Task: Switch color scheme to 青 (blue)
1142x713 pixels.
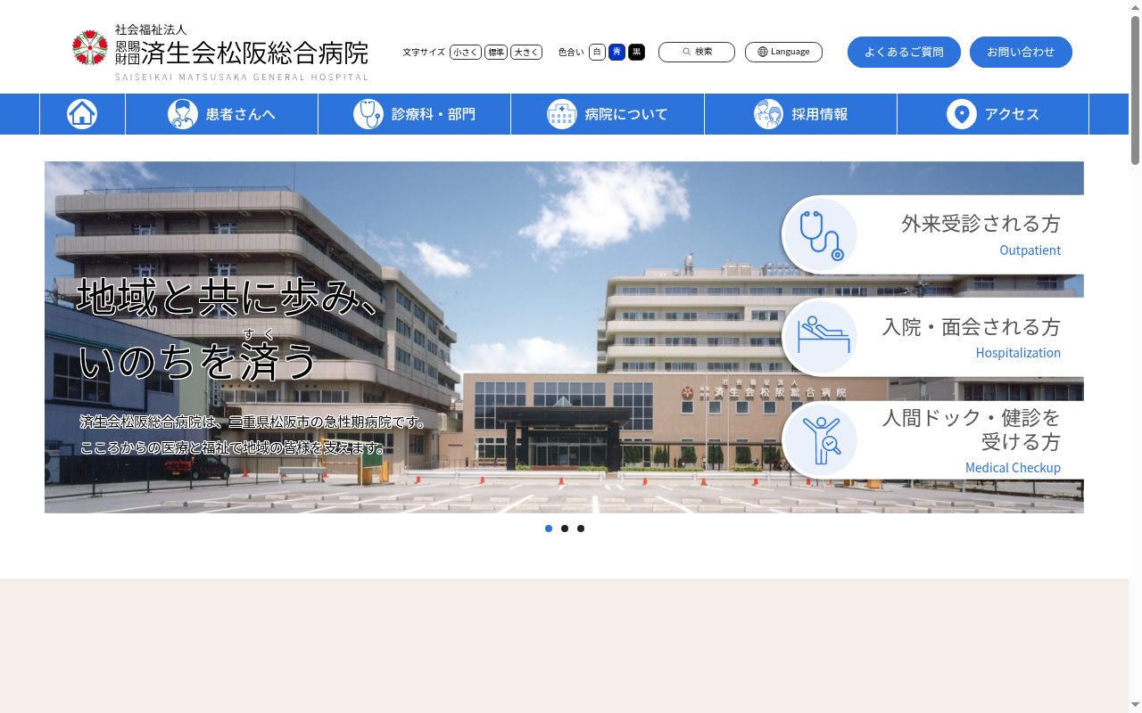Action: [617, 52]
